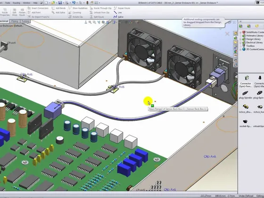Click Flatten Route button
This screenshot has width=264, height=198.
point(22,12)
